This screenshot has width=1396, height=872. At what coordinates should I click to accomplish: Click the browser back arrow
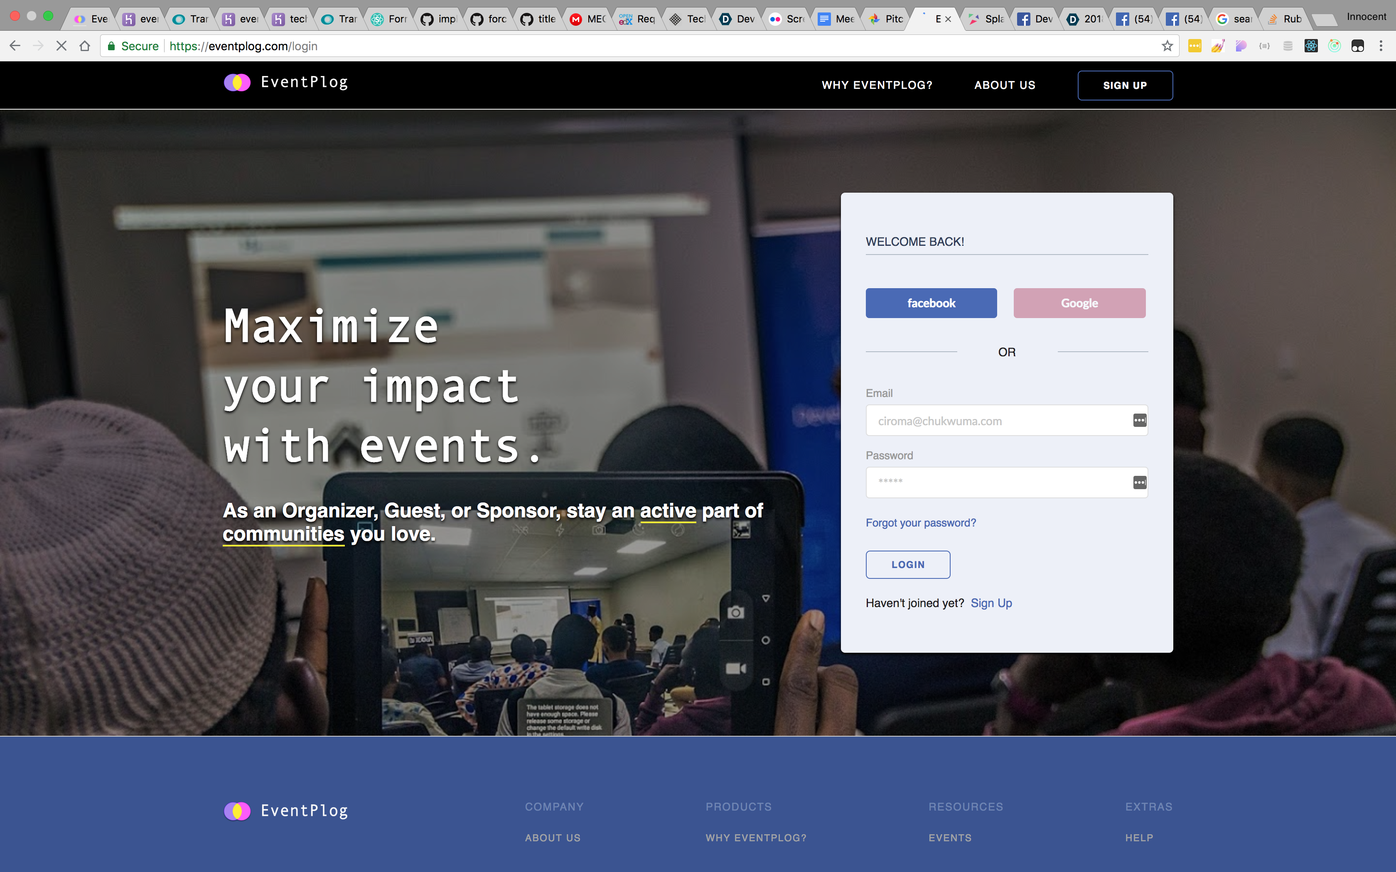(15, 46)
